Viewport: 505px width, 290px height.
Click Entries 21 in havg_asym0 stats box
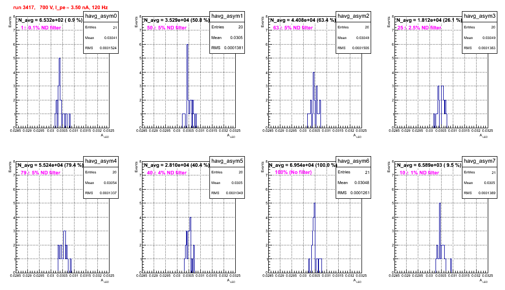click(101, 27)
